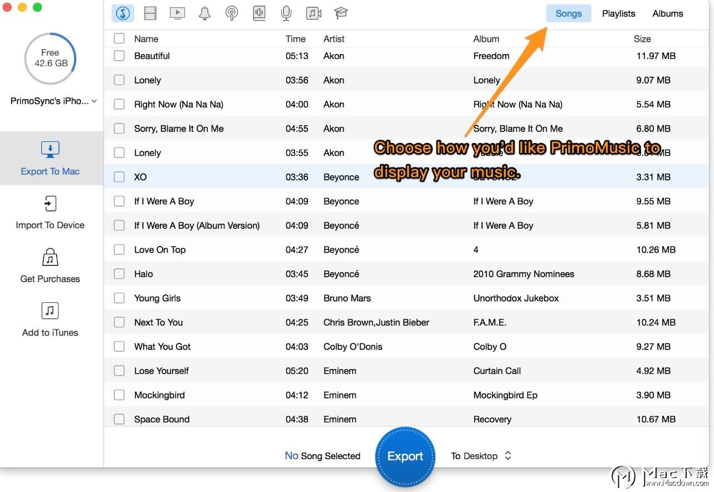Check the box for XO

(119, 177)
